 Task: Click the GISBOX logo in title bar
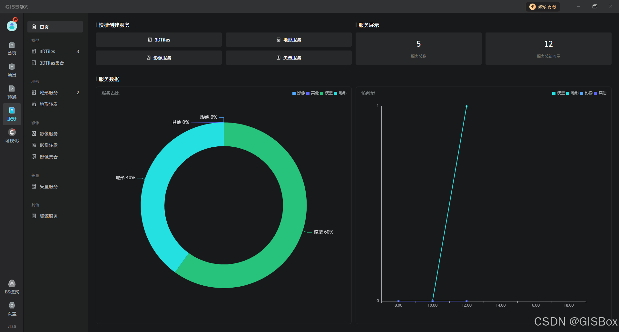tap(17, 7)
